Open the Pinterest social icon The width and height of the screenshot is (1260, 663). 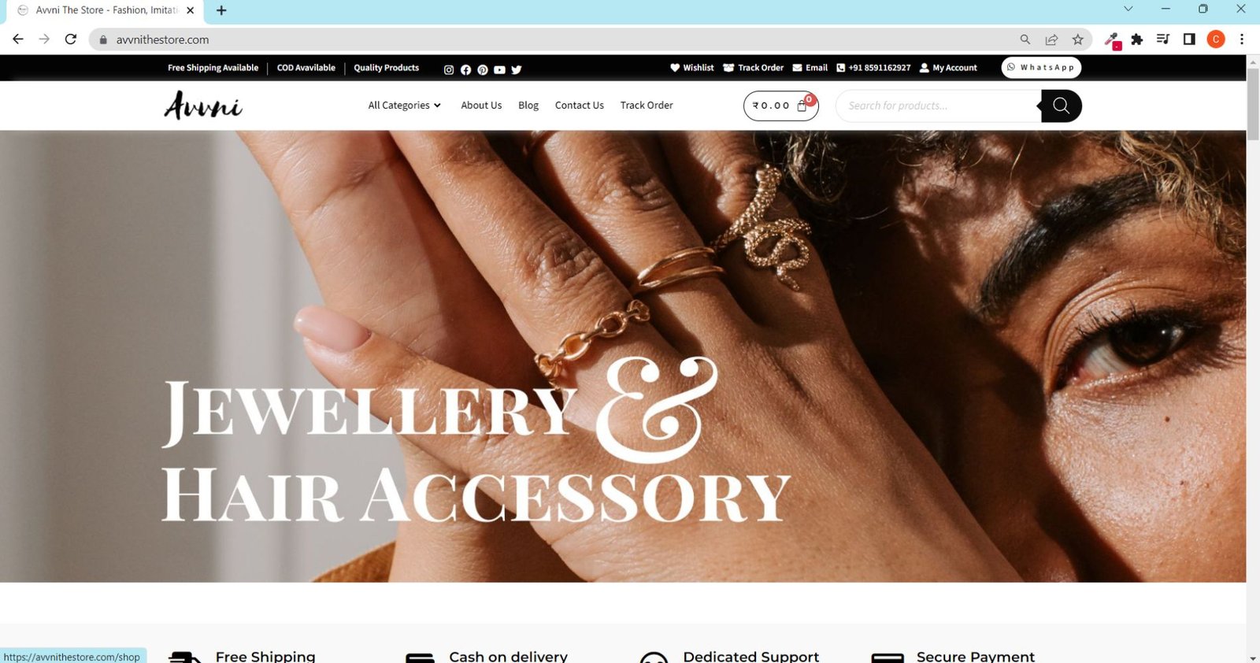483,69
